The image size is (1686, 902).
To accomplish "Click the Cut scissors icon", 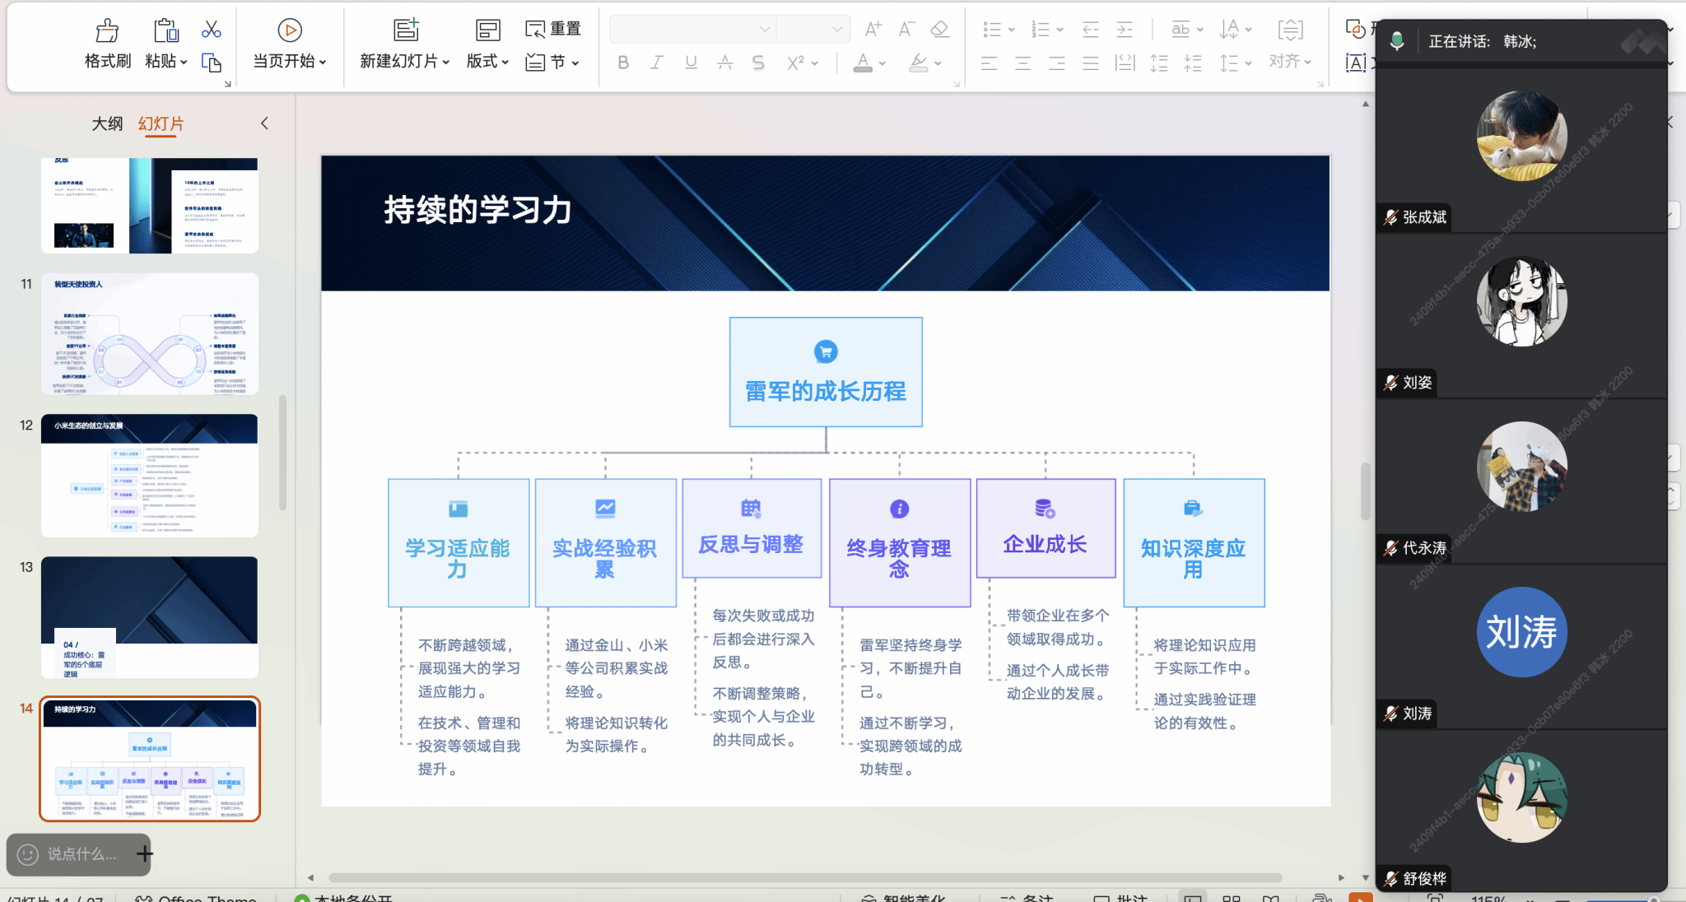I will [212, 30].
